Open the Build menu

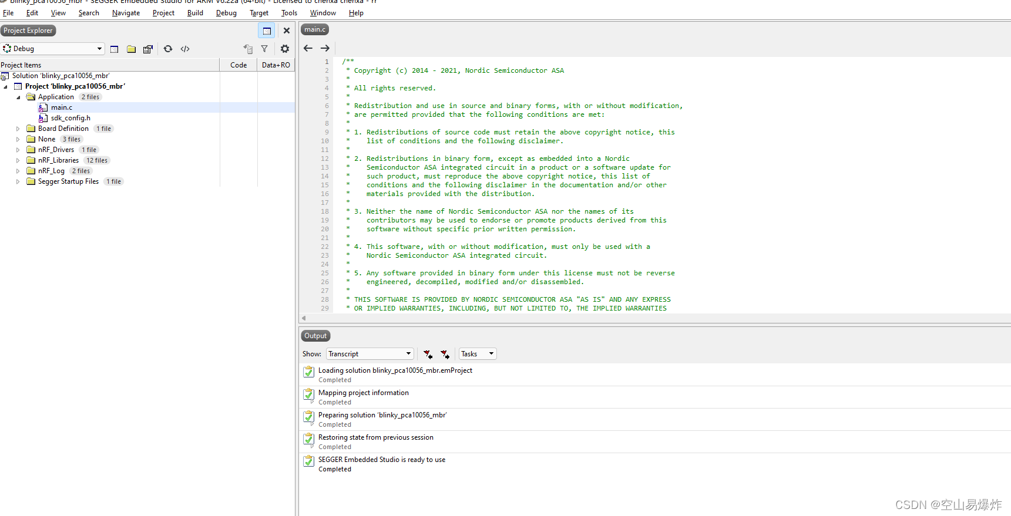(x=195, y=13)
